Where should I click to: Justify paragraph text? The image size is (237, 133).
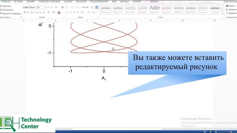(x=77, y=12)
